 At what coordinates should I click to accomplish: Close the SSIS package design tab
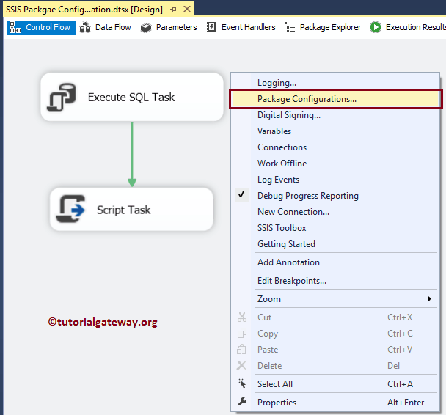(187, 9)
